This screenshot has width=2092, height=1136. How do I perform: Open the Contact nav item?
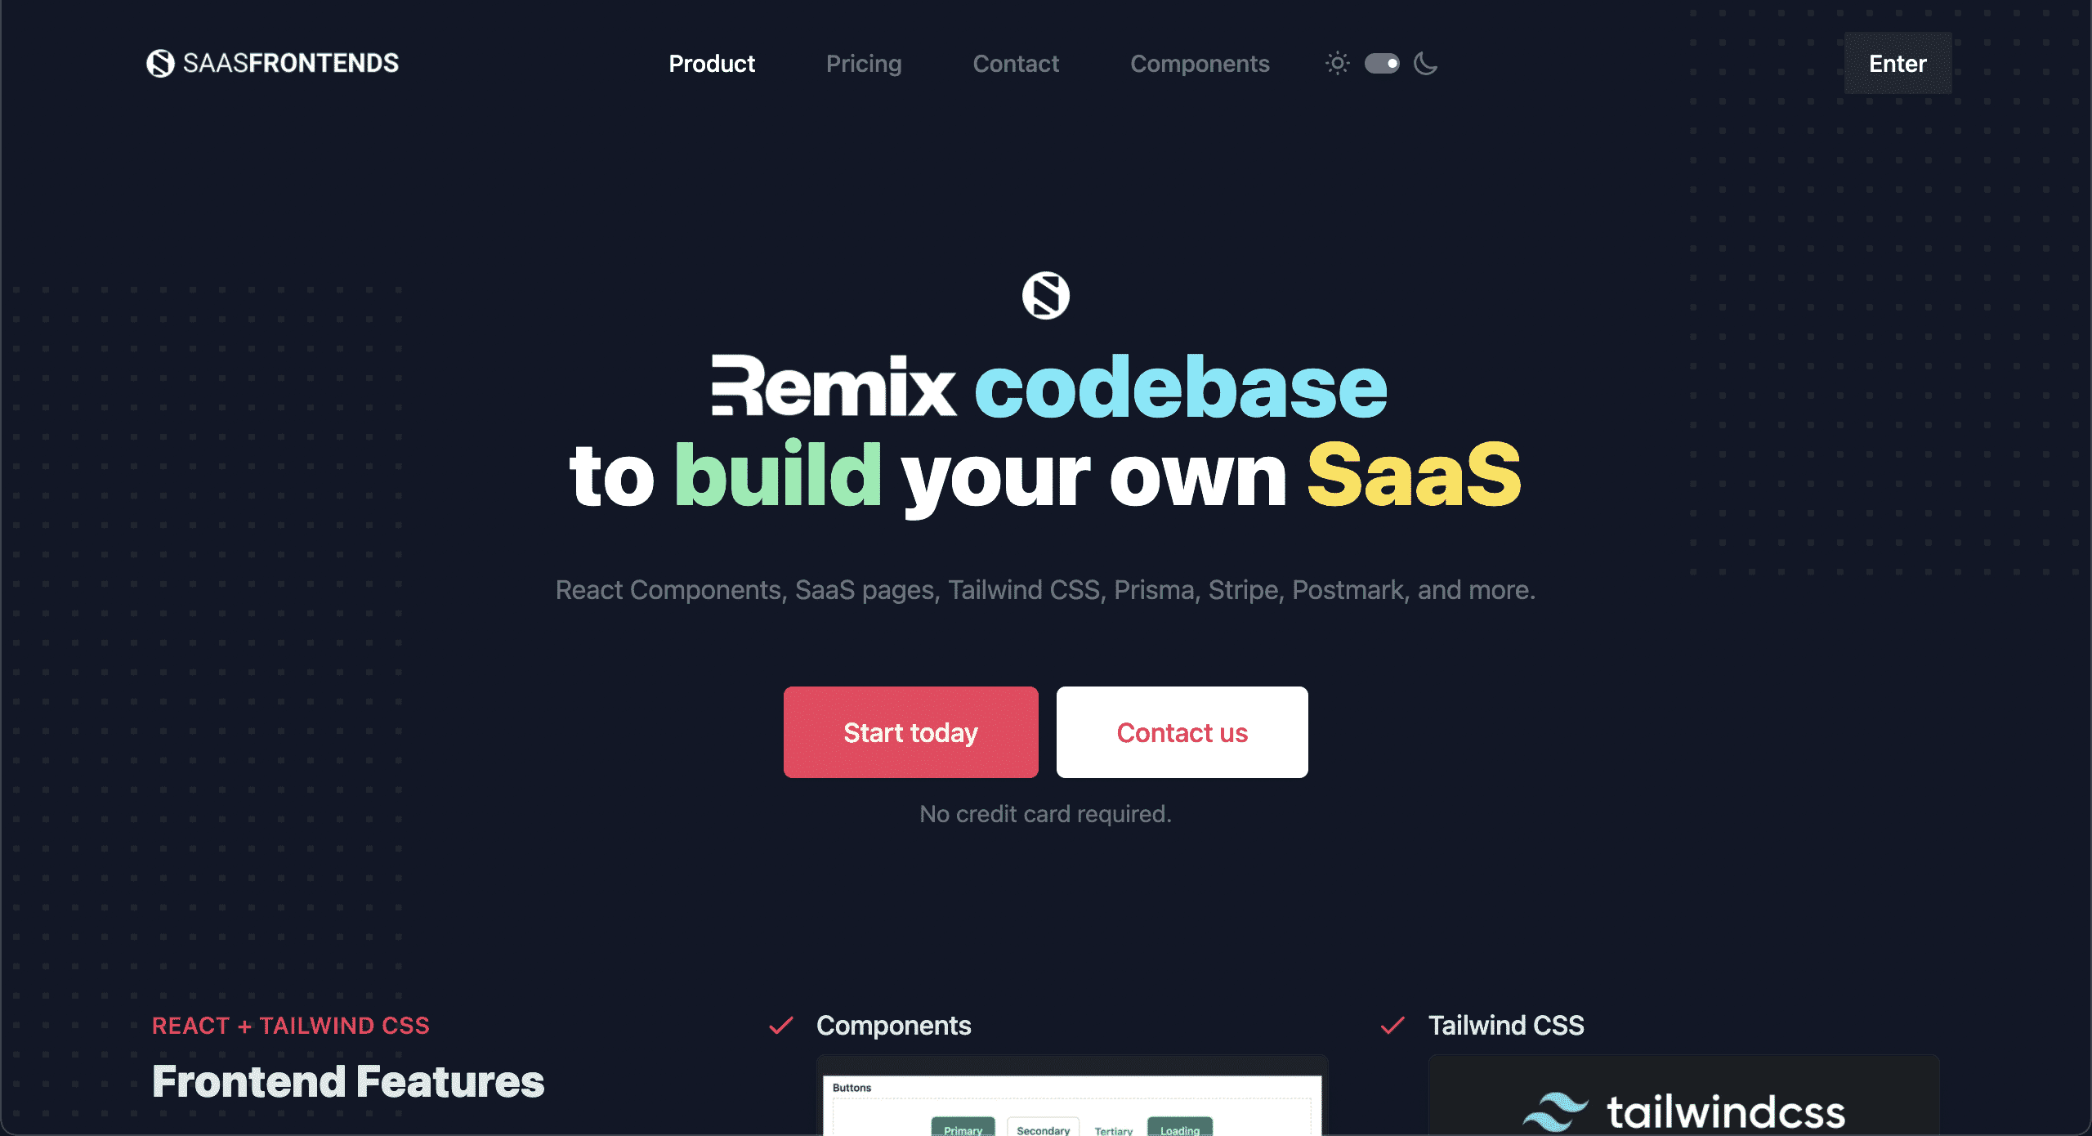1016,64
